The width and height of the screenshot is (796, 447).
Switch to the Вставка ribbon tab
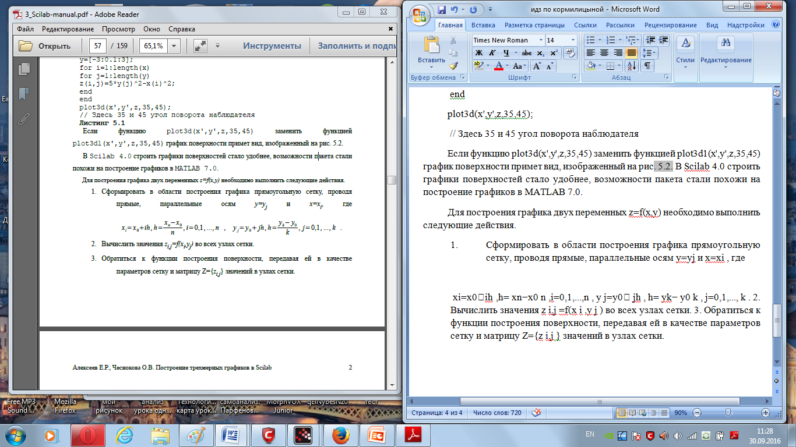pyautogui.click(x=483, y=25)
